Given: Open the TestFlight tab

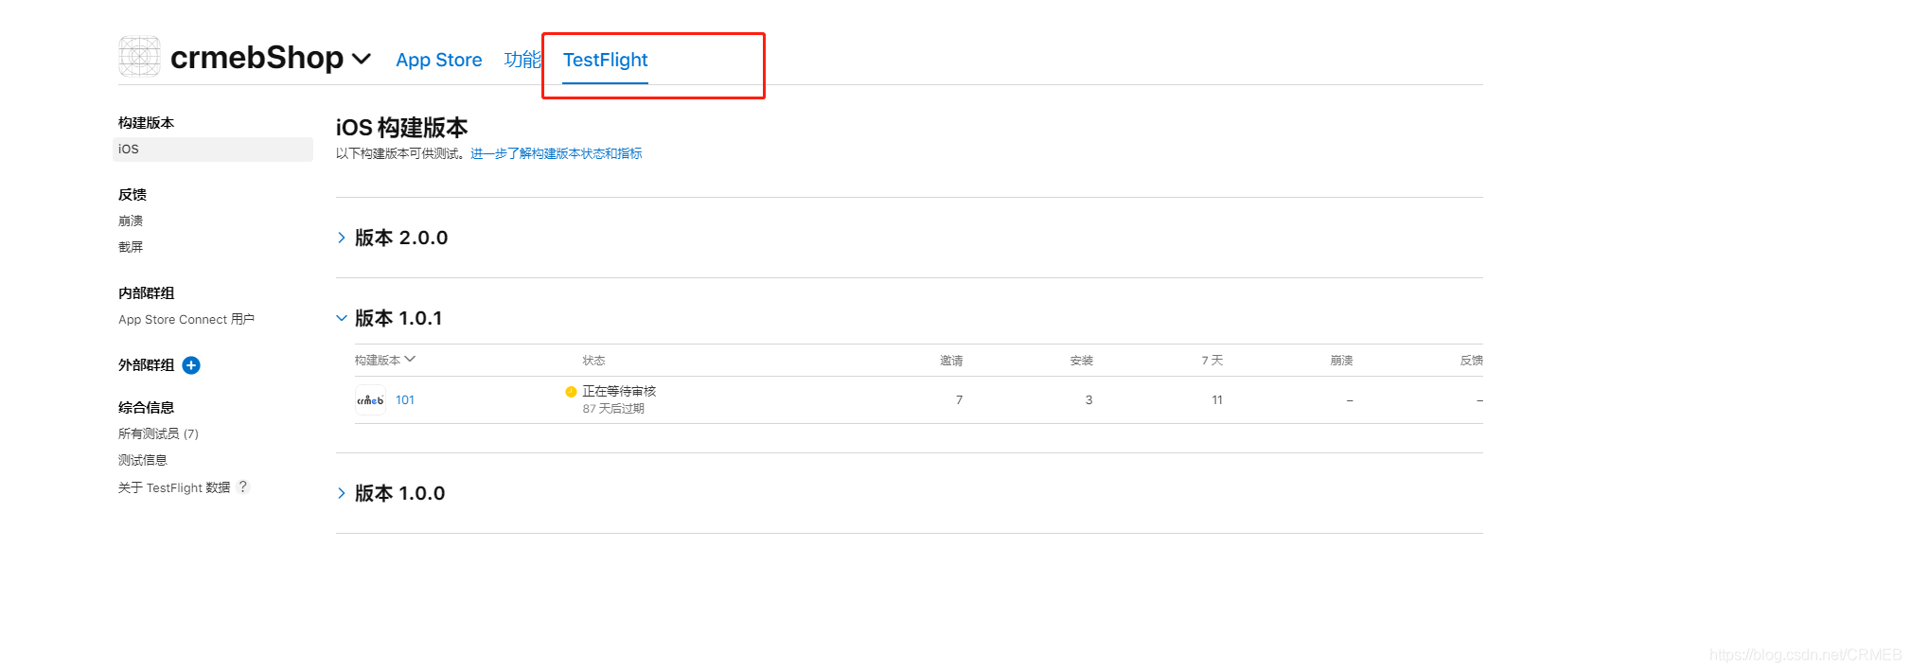Looking at the screenshot, I should tap(605, 60).
